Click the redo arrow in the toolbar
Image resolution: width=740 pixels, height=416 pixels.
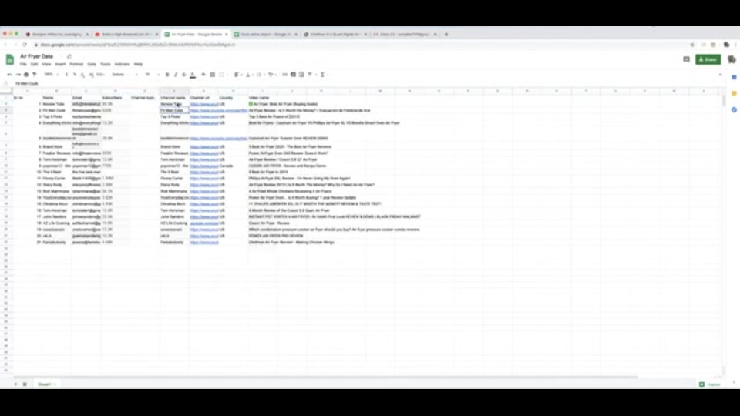pyautogui.click(x=18, y=75)
